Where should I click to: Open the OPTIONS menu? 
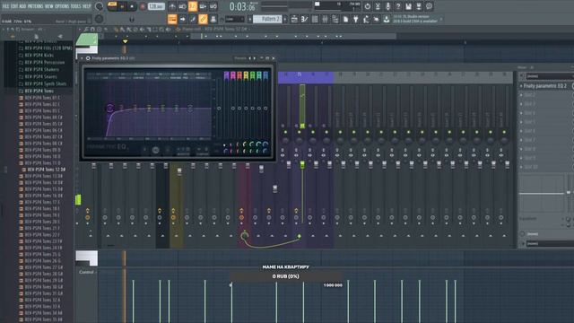point(62,6)
